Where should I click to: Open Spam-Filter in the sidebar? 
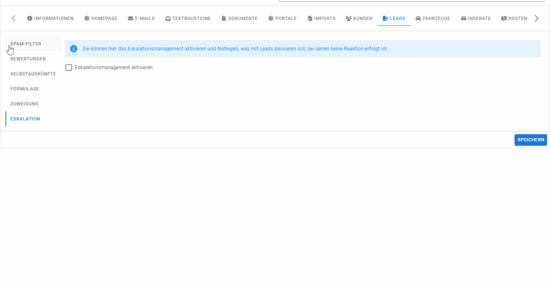26,44
